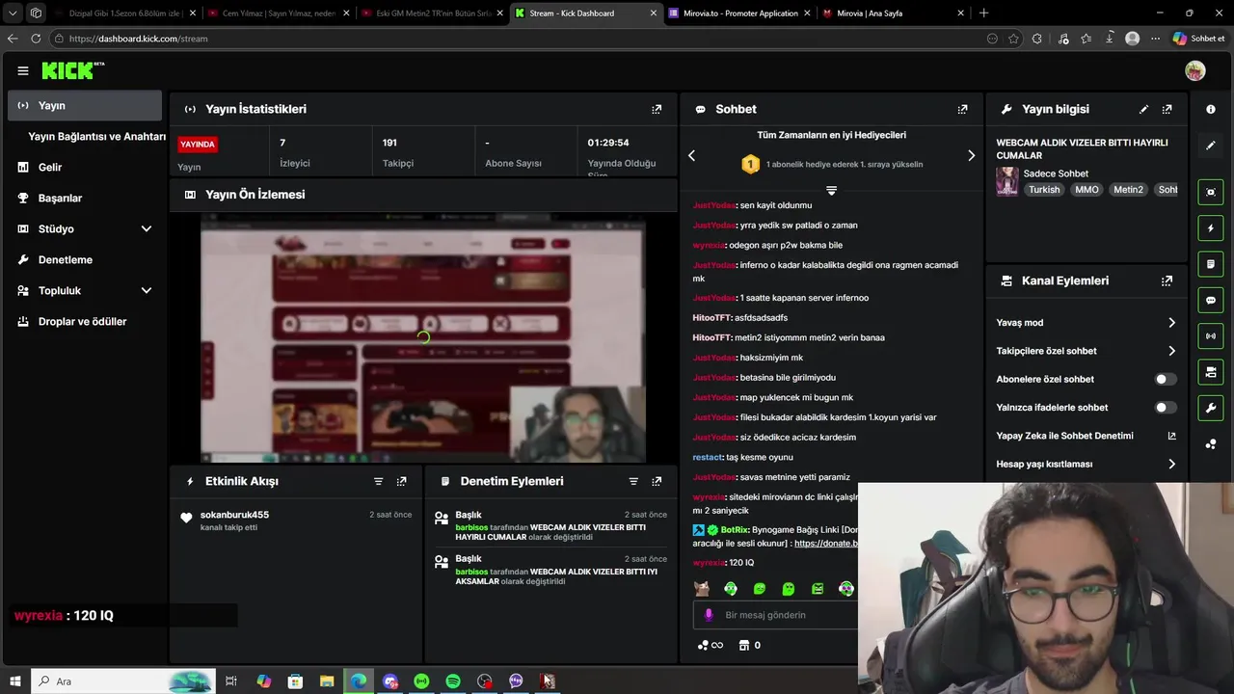Open the shop icon below message box
This screenshot has width=1234, height=694.
tap(744, 645)
